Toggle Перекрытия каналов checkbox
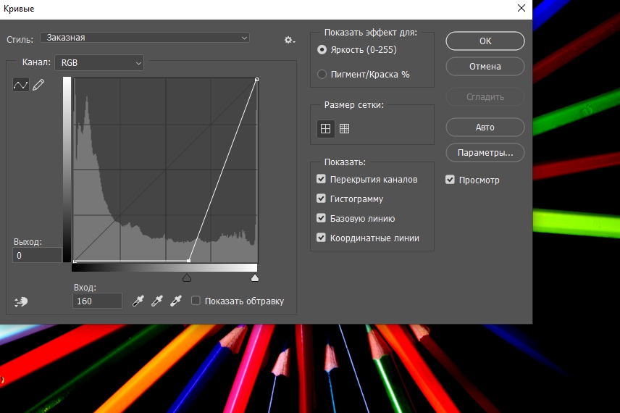620x413 pixels. (x=321, y=179)
